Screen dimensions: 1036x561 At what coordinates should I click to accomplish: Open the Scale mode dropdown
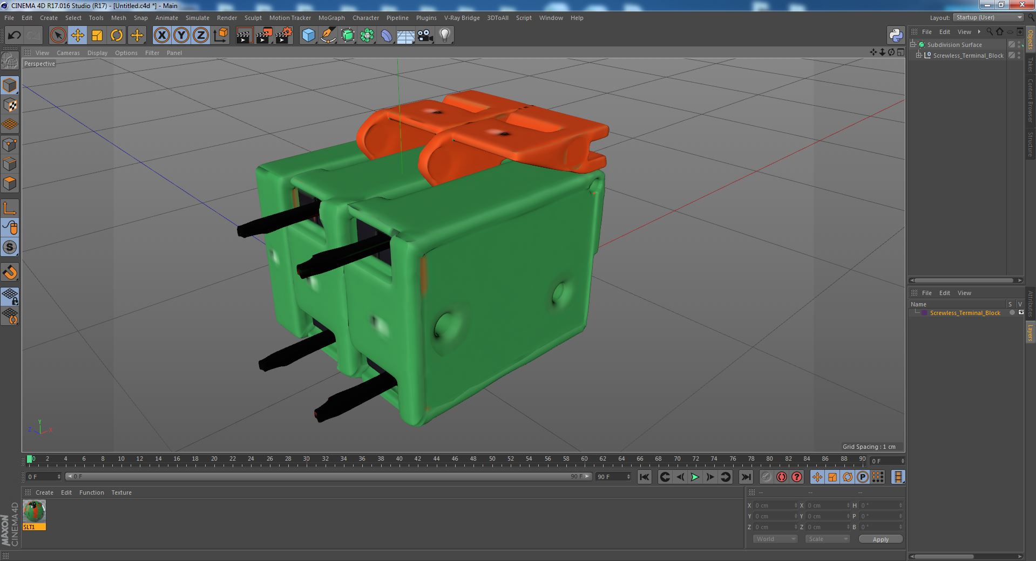click(x=828, y=539)
